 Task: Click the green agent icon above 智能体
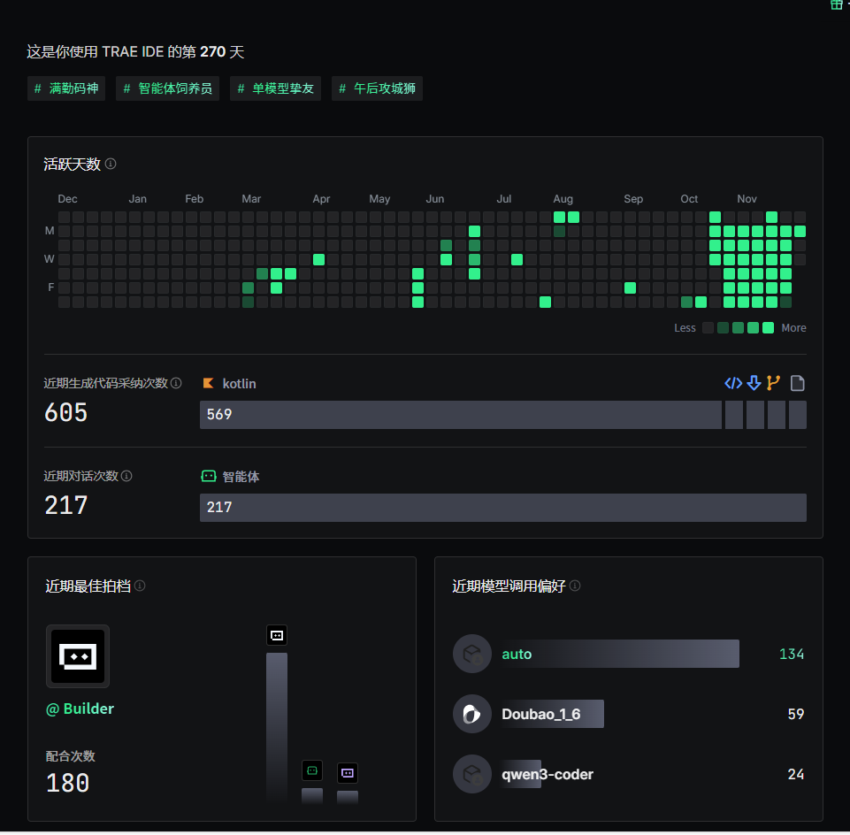[x=209, y=476]
